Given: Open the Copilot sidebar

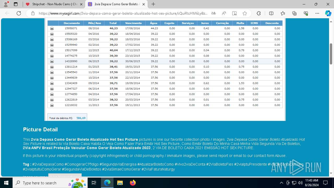Looking at the screenshot, I should [328, 13].
